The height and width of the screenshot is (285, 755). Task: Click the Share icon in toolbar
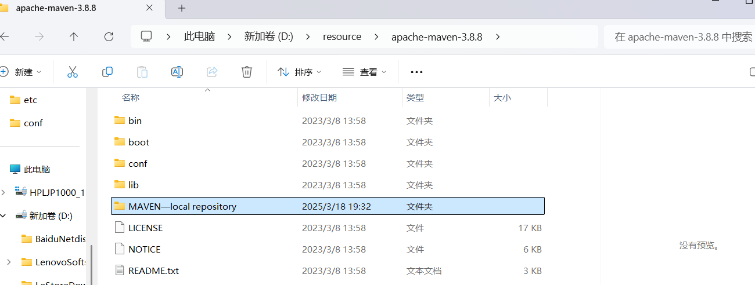pos(212,72)
